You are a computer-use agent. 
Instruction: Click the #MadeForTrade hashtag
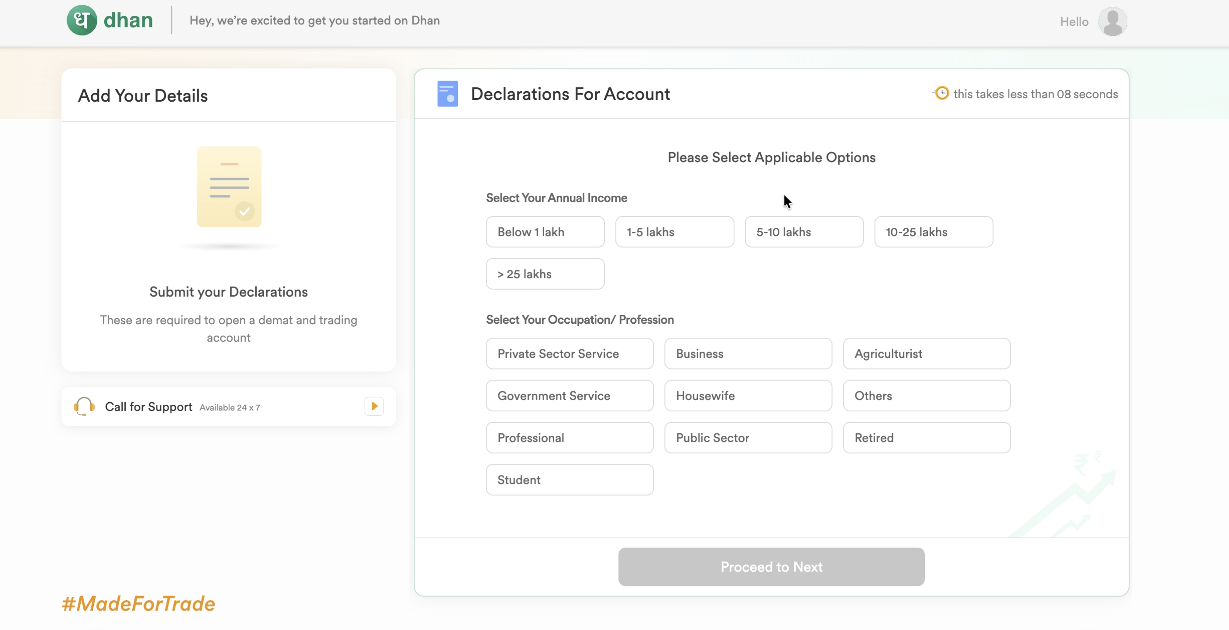[x=138, y=603]
